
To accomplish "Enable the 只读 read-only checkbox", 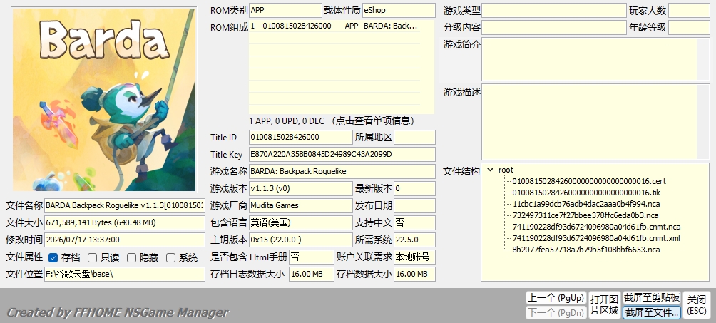I will pos(92,257).
